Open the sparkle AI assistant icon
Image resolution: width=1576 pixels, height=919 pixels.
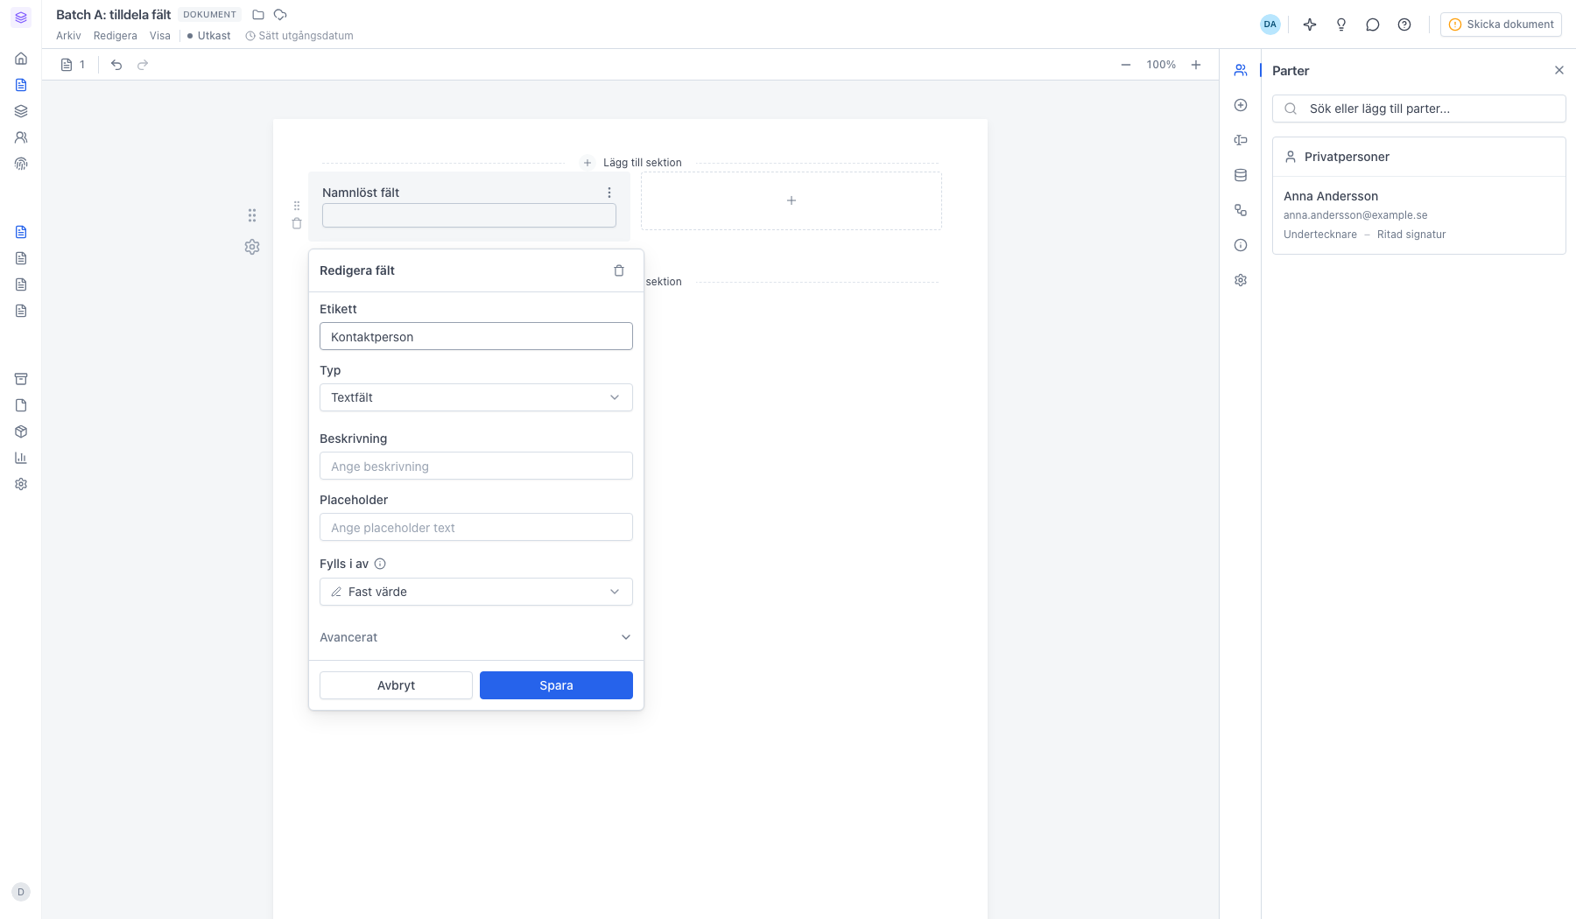click(1310, 25)
